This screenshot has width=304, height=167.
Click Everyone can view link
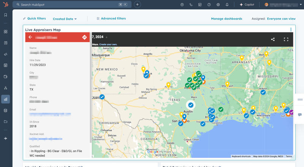click(281, 19)
